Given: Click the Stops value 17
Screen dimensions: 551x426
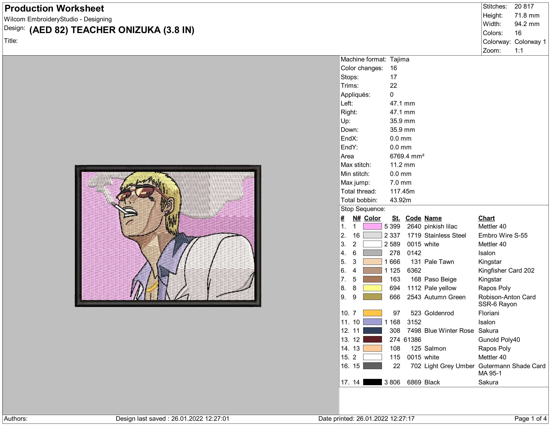Looking at the screenshot, I should coord(393,77).
